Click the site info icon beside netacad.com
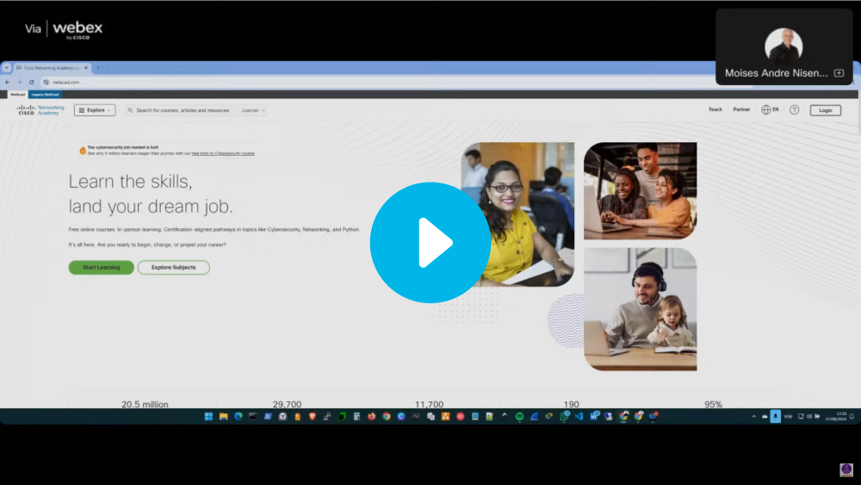Image resolution: width=861 pixels, height=485 pixels. click(x=46, y=82)
